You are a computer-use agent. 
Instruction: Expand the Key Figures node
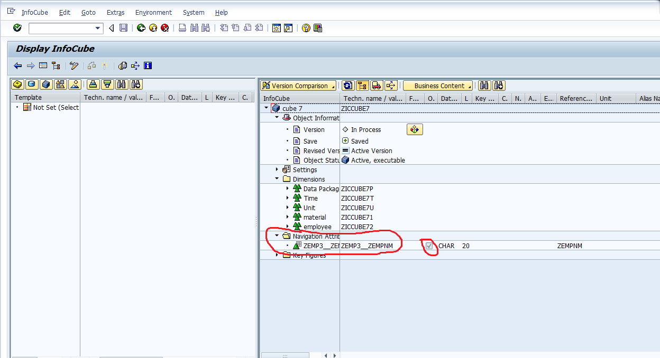point(277,255)
